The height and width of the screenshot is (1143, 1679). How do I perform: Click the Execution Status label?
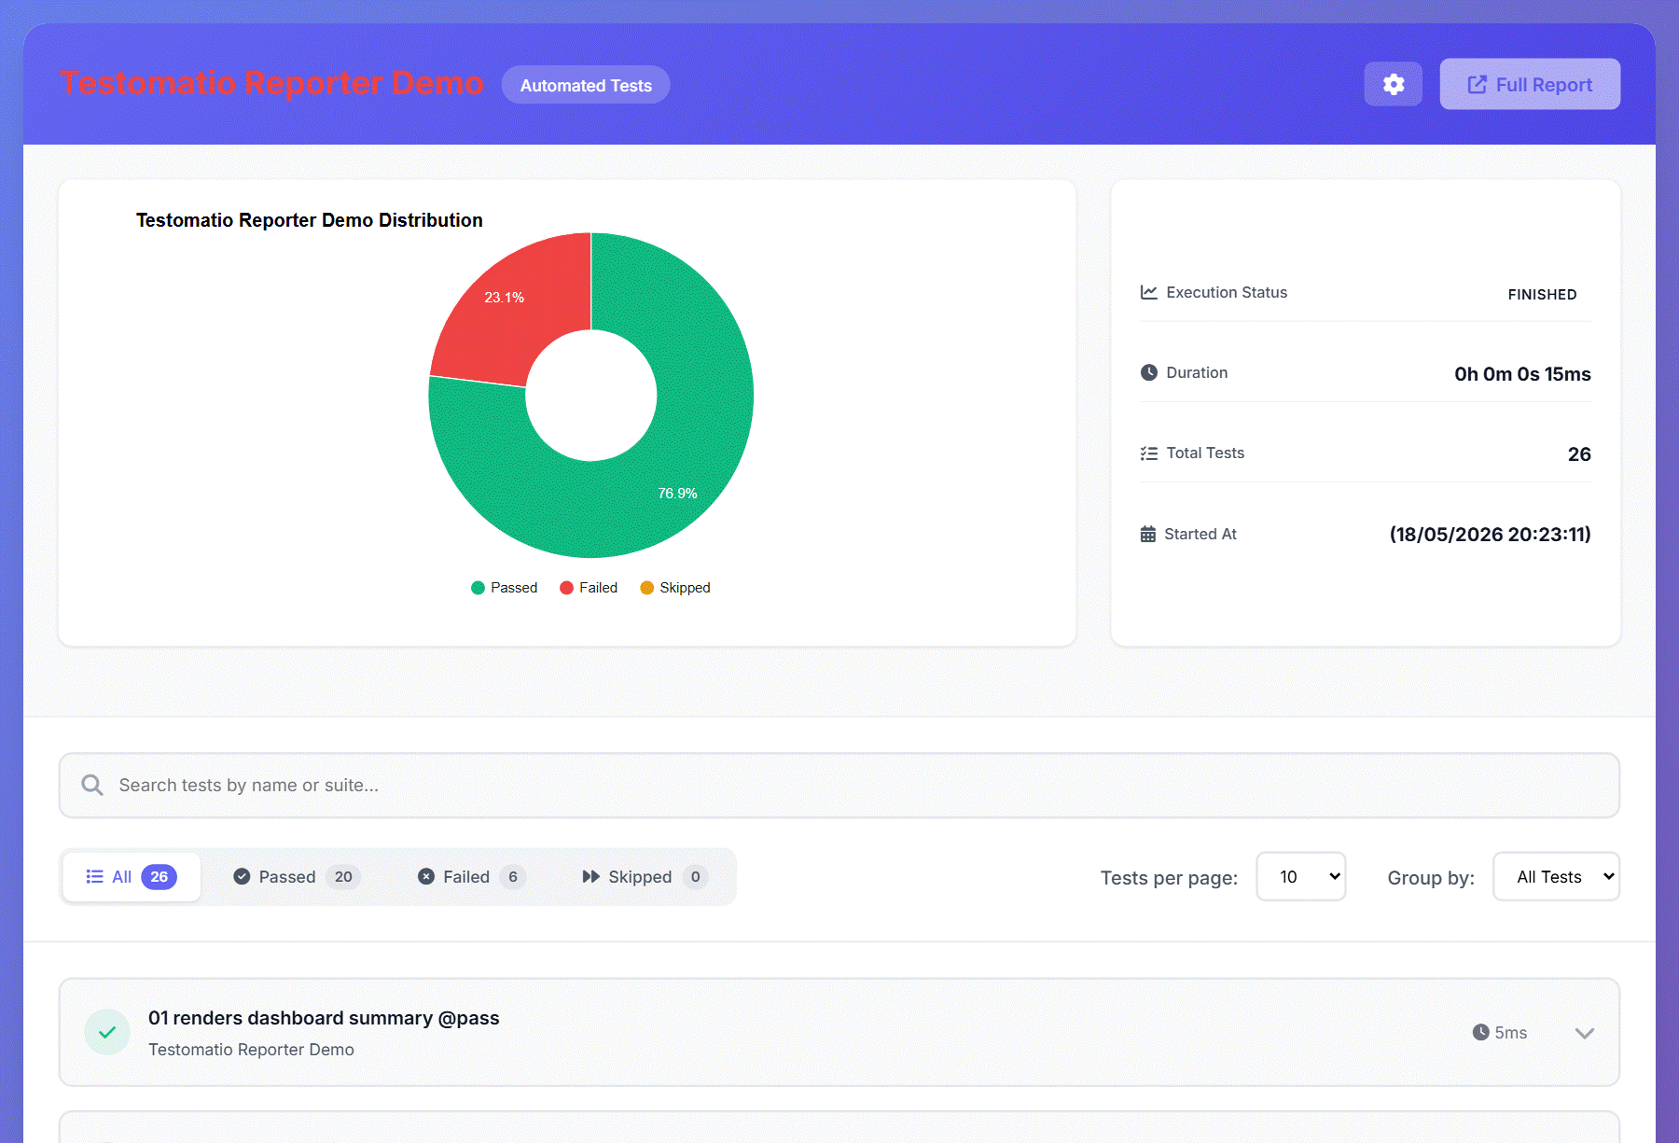(1227, 292)
